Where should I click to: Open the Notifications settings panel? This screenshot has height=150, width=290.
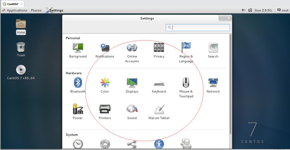105,50
